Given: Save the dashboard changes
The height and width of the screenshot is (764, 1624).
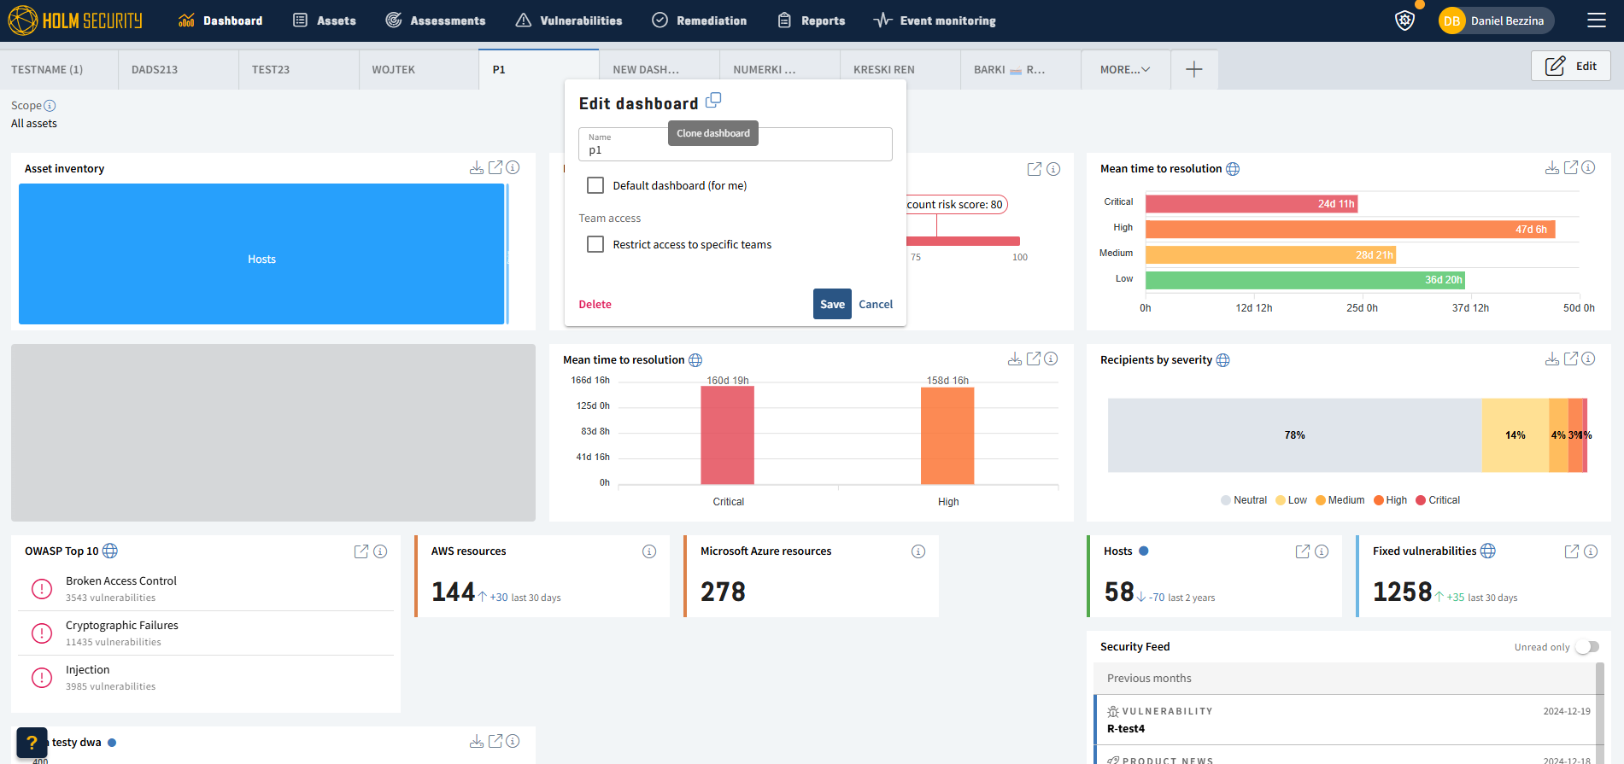Looking at the screenshot, I should tap(832, 304).
